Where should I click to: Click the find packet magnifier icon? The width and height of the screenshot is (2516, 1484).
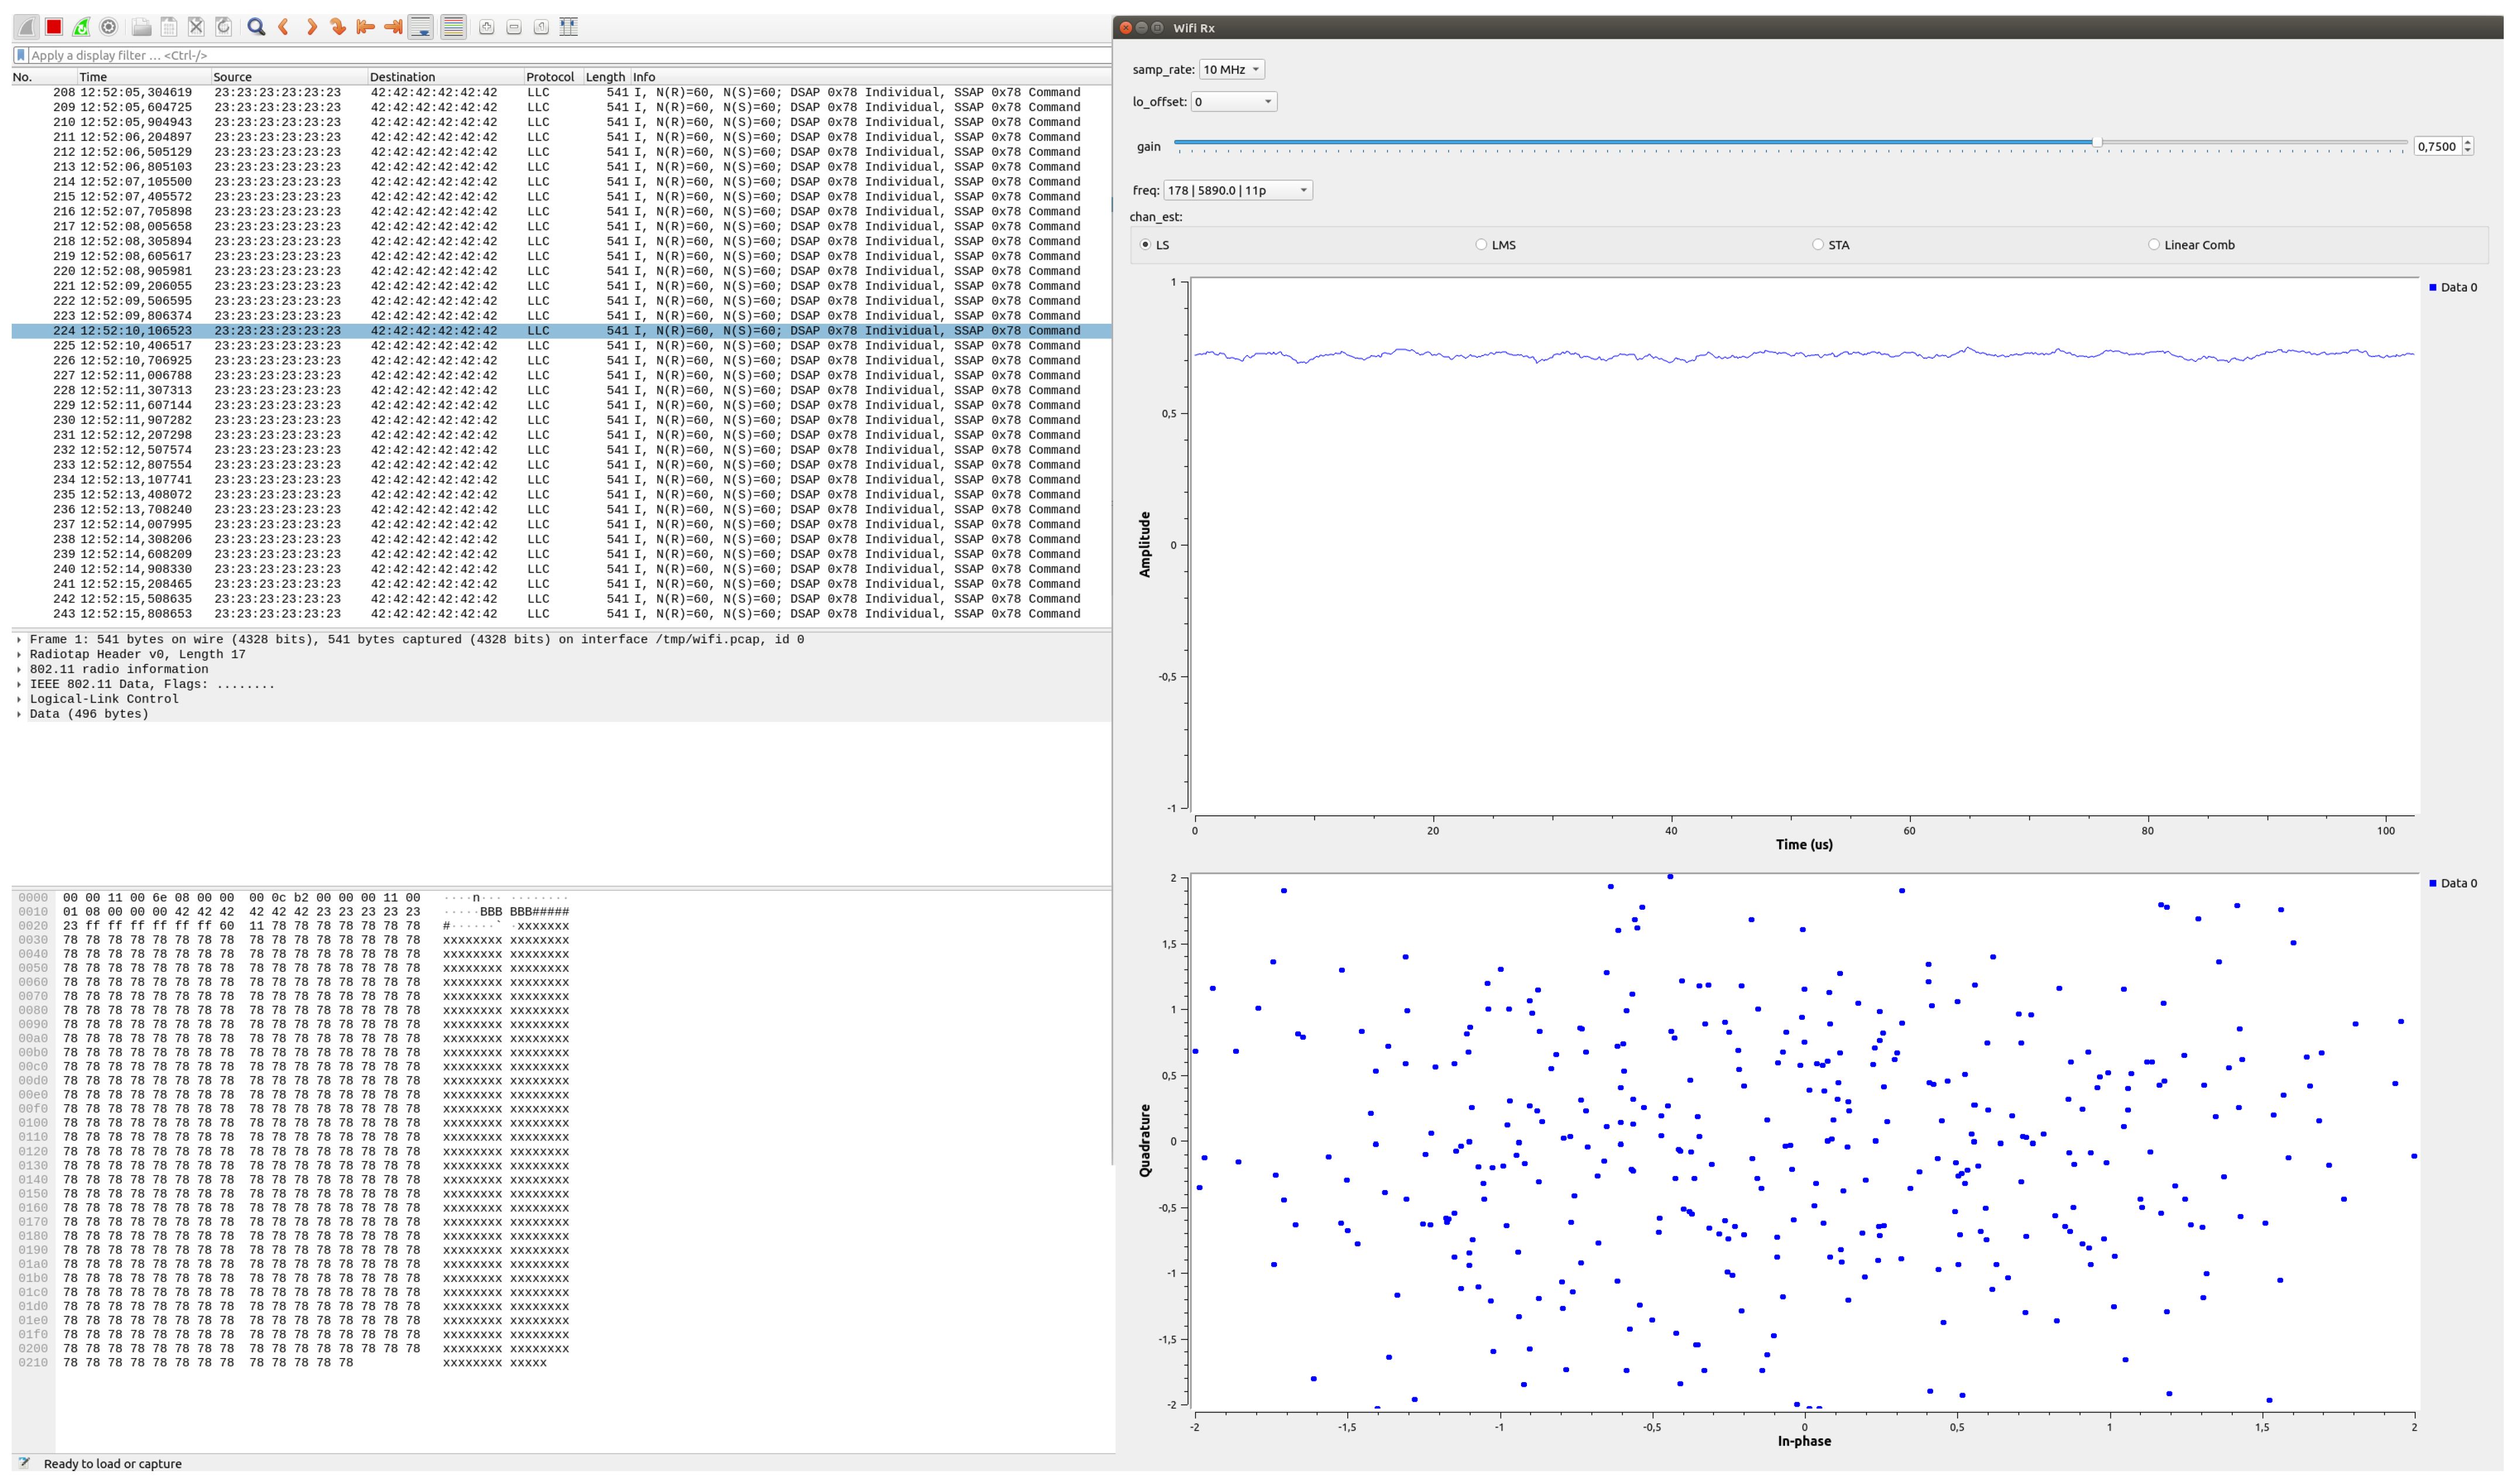(x=256, y=27)
